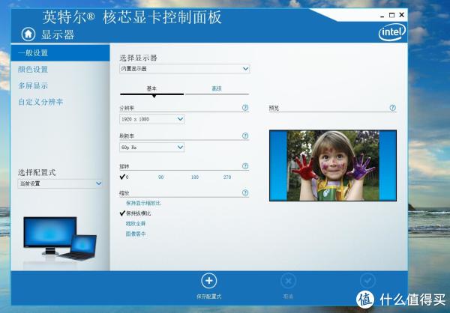Open the 1920 x 1080 resolution dropdown
This screenshot has height=313, width=450.
point(151,119)
